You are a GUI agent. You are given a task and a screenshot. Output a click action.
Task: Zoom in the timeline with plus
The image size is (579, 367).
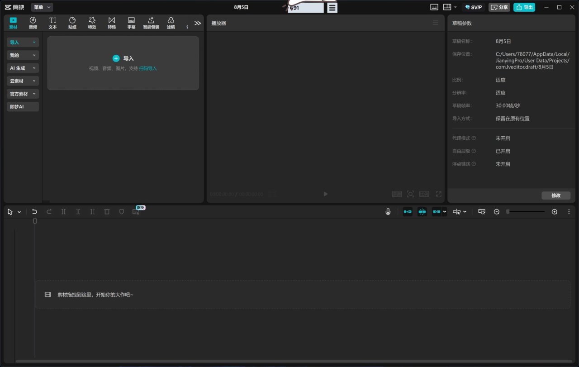pyautogui.click(x=555, y=212)
